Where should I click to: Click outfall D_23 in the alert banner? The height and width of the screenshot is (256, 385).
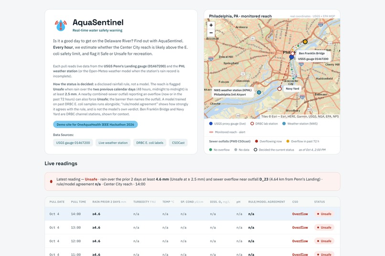coord(264,179)
